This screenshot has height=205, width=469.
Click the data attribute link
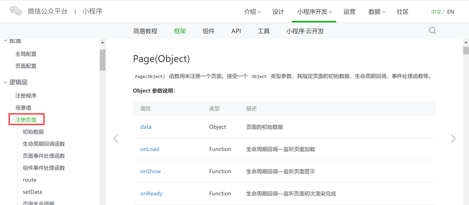coord(146,127)
